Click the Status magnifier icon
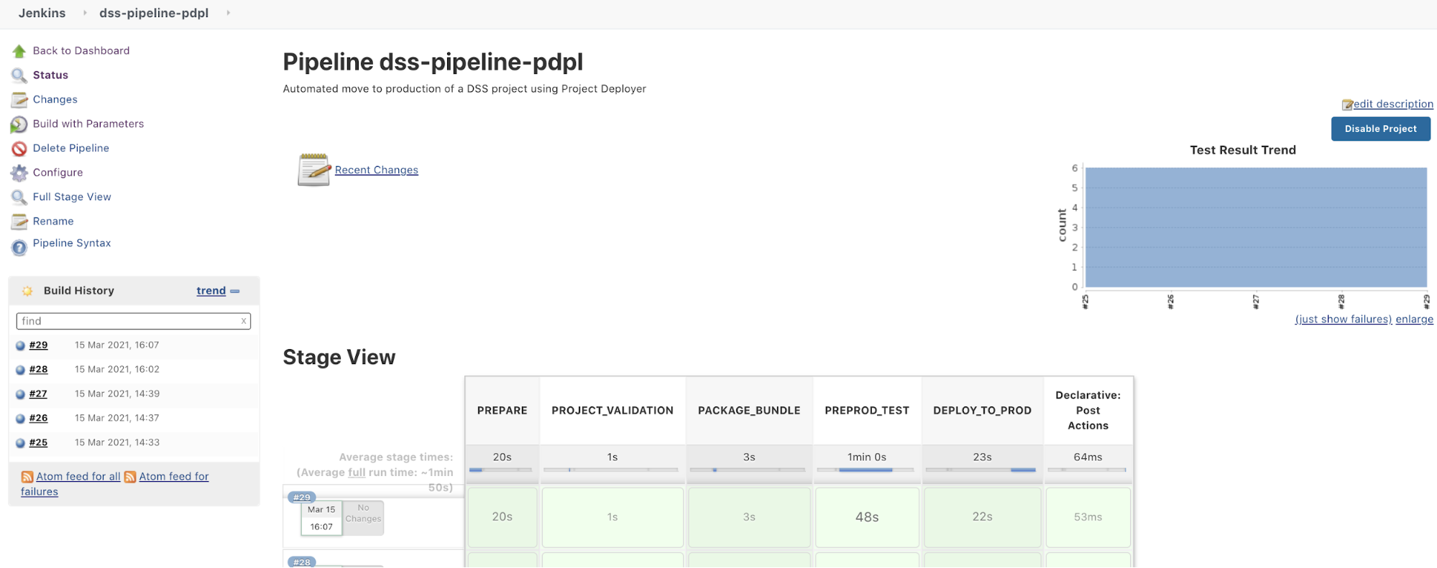The image size is (1437, 568). point(19,75)
